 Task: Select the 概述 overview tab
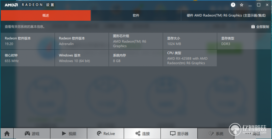(46, 15)
